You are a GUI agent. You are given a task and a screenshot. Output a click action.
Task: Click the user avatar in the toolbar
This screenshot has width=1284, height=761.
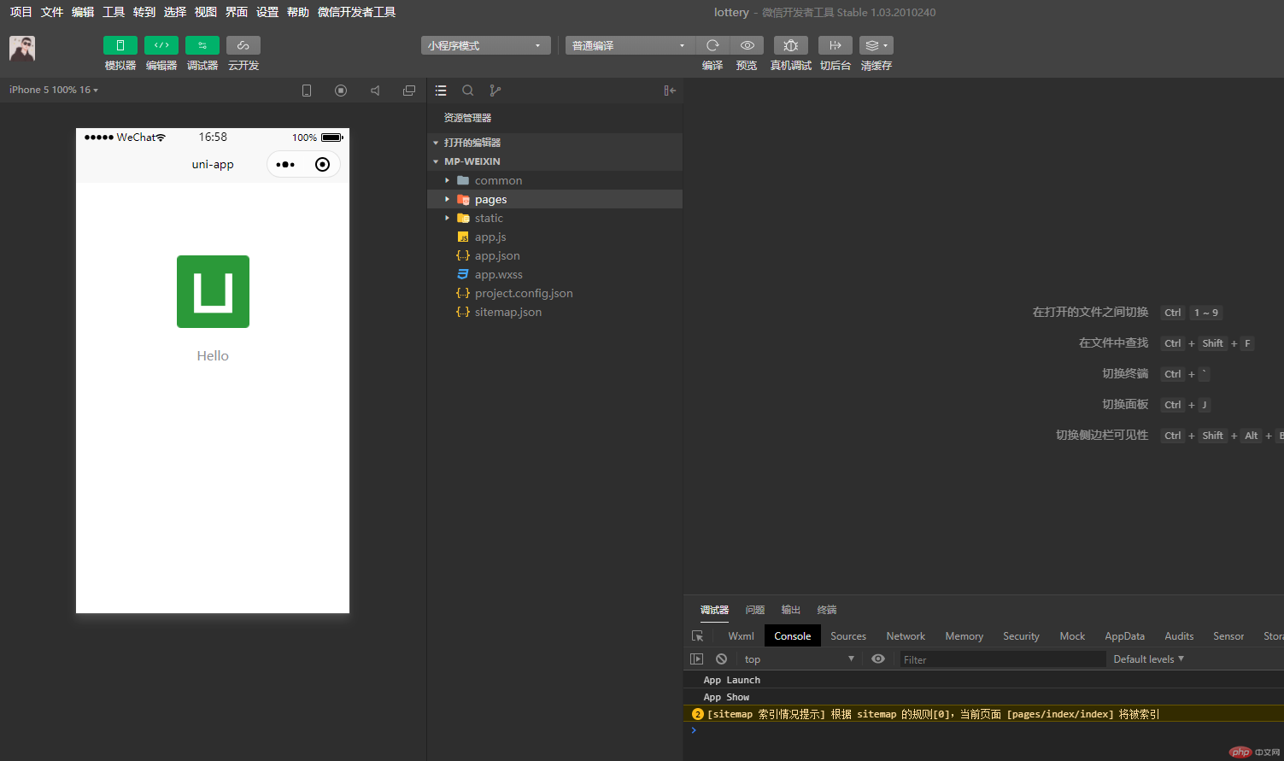(22, 49)
